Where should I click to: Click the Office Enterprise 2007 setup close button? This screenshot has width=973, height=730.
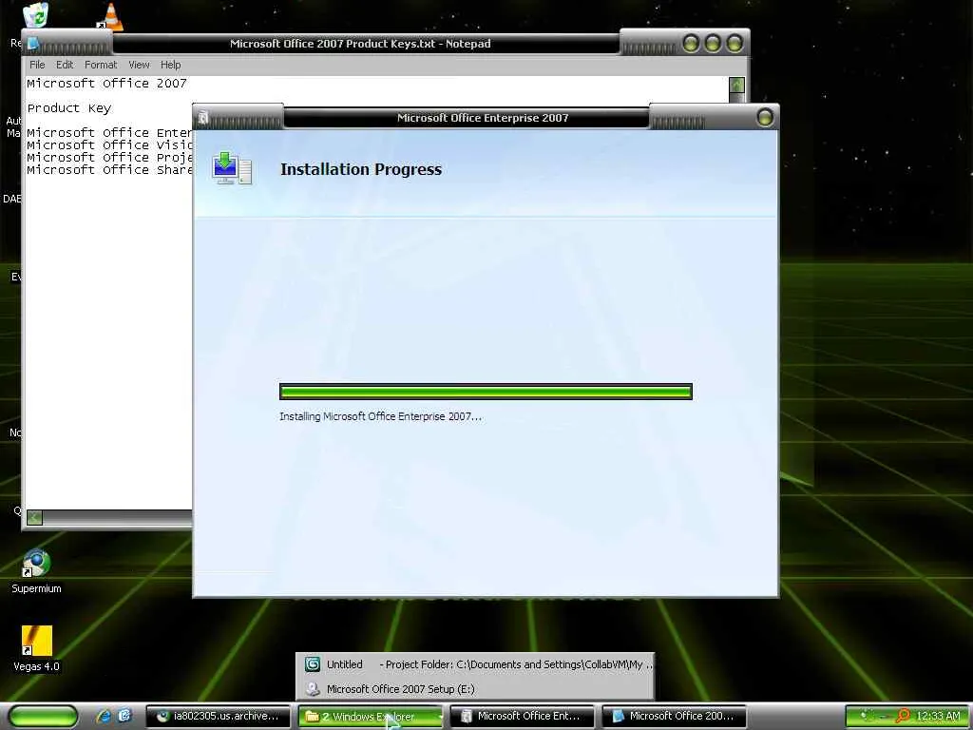pyautogui.click(x=765, y=117)
